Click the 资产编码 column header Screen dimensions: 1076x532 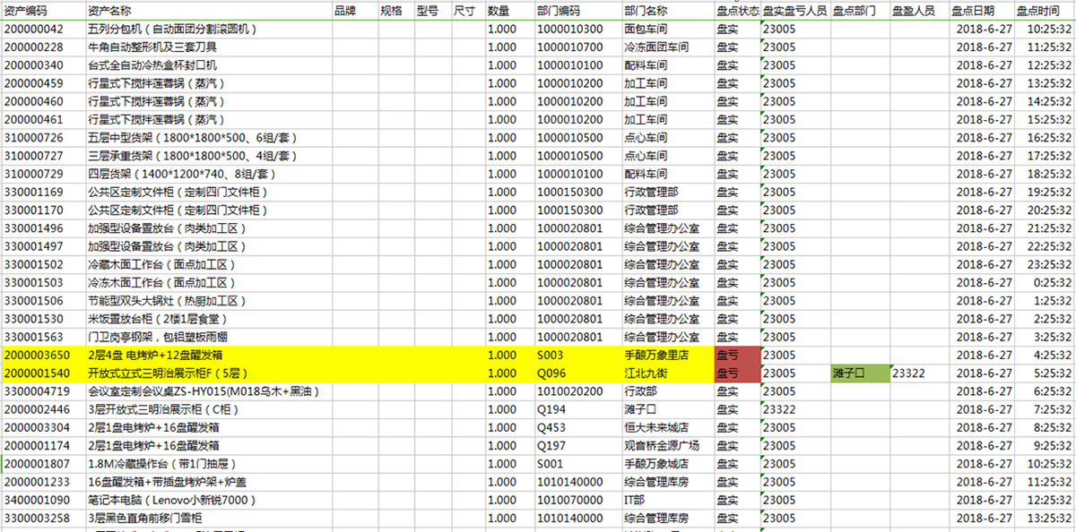click(25, 11)
